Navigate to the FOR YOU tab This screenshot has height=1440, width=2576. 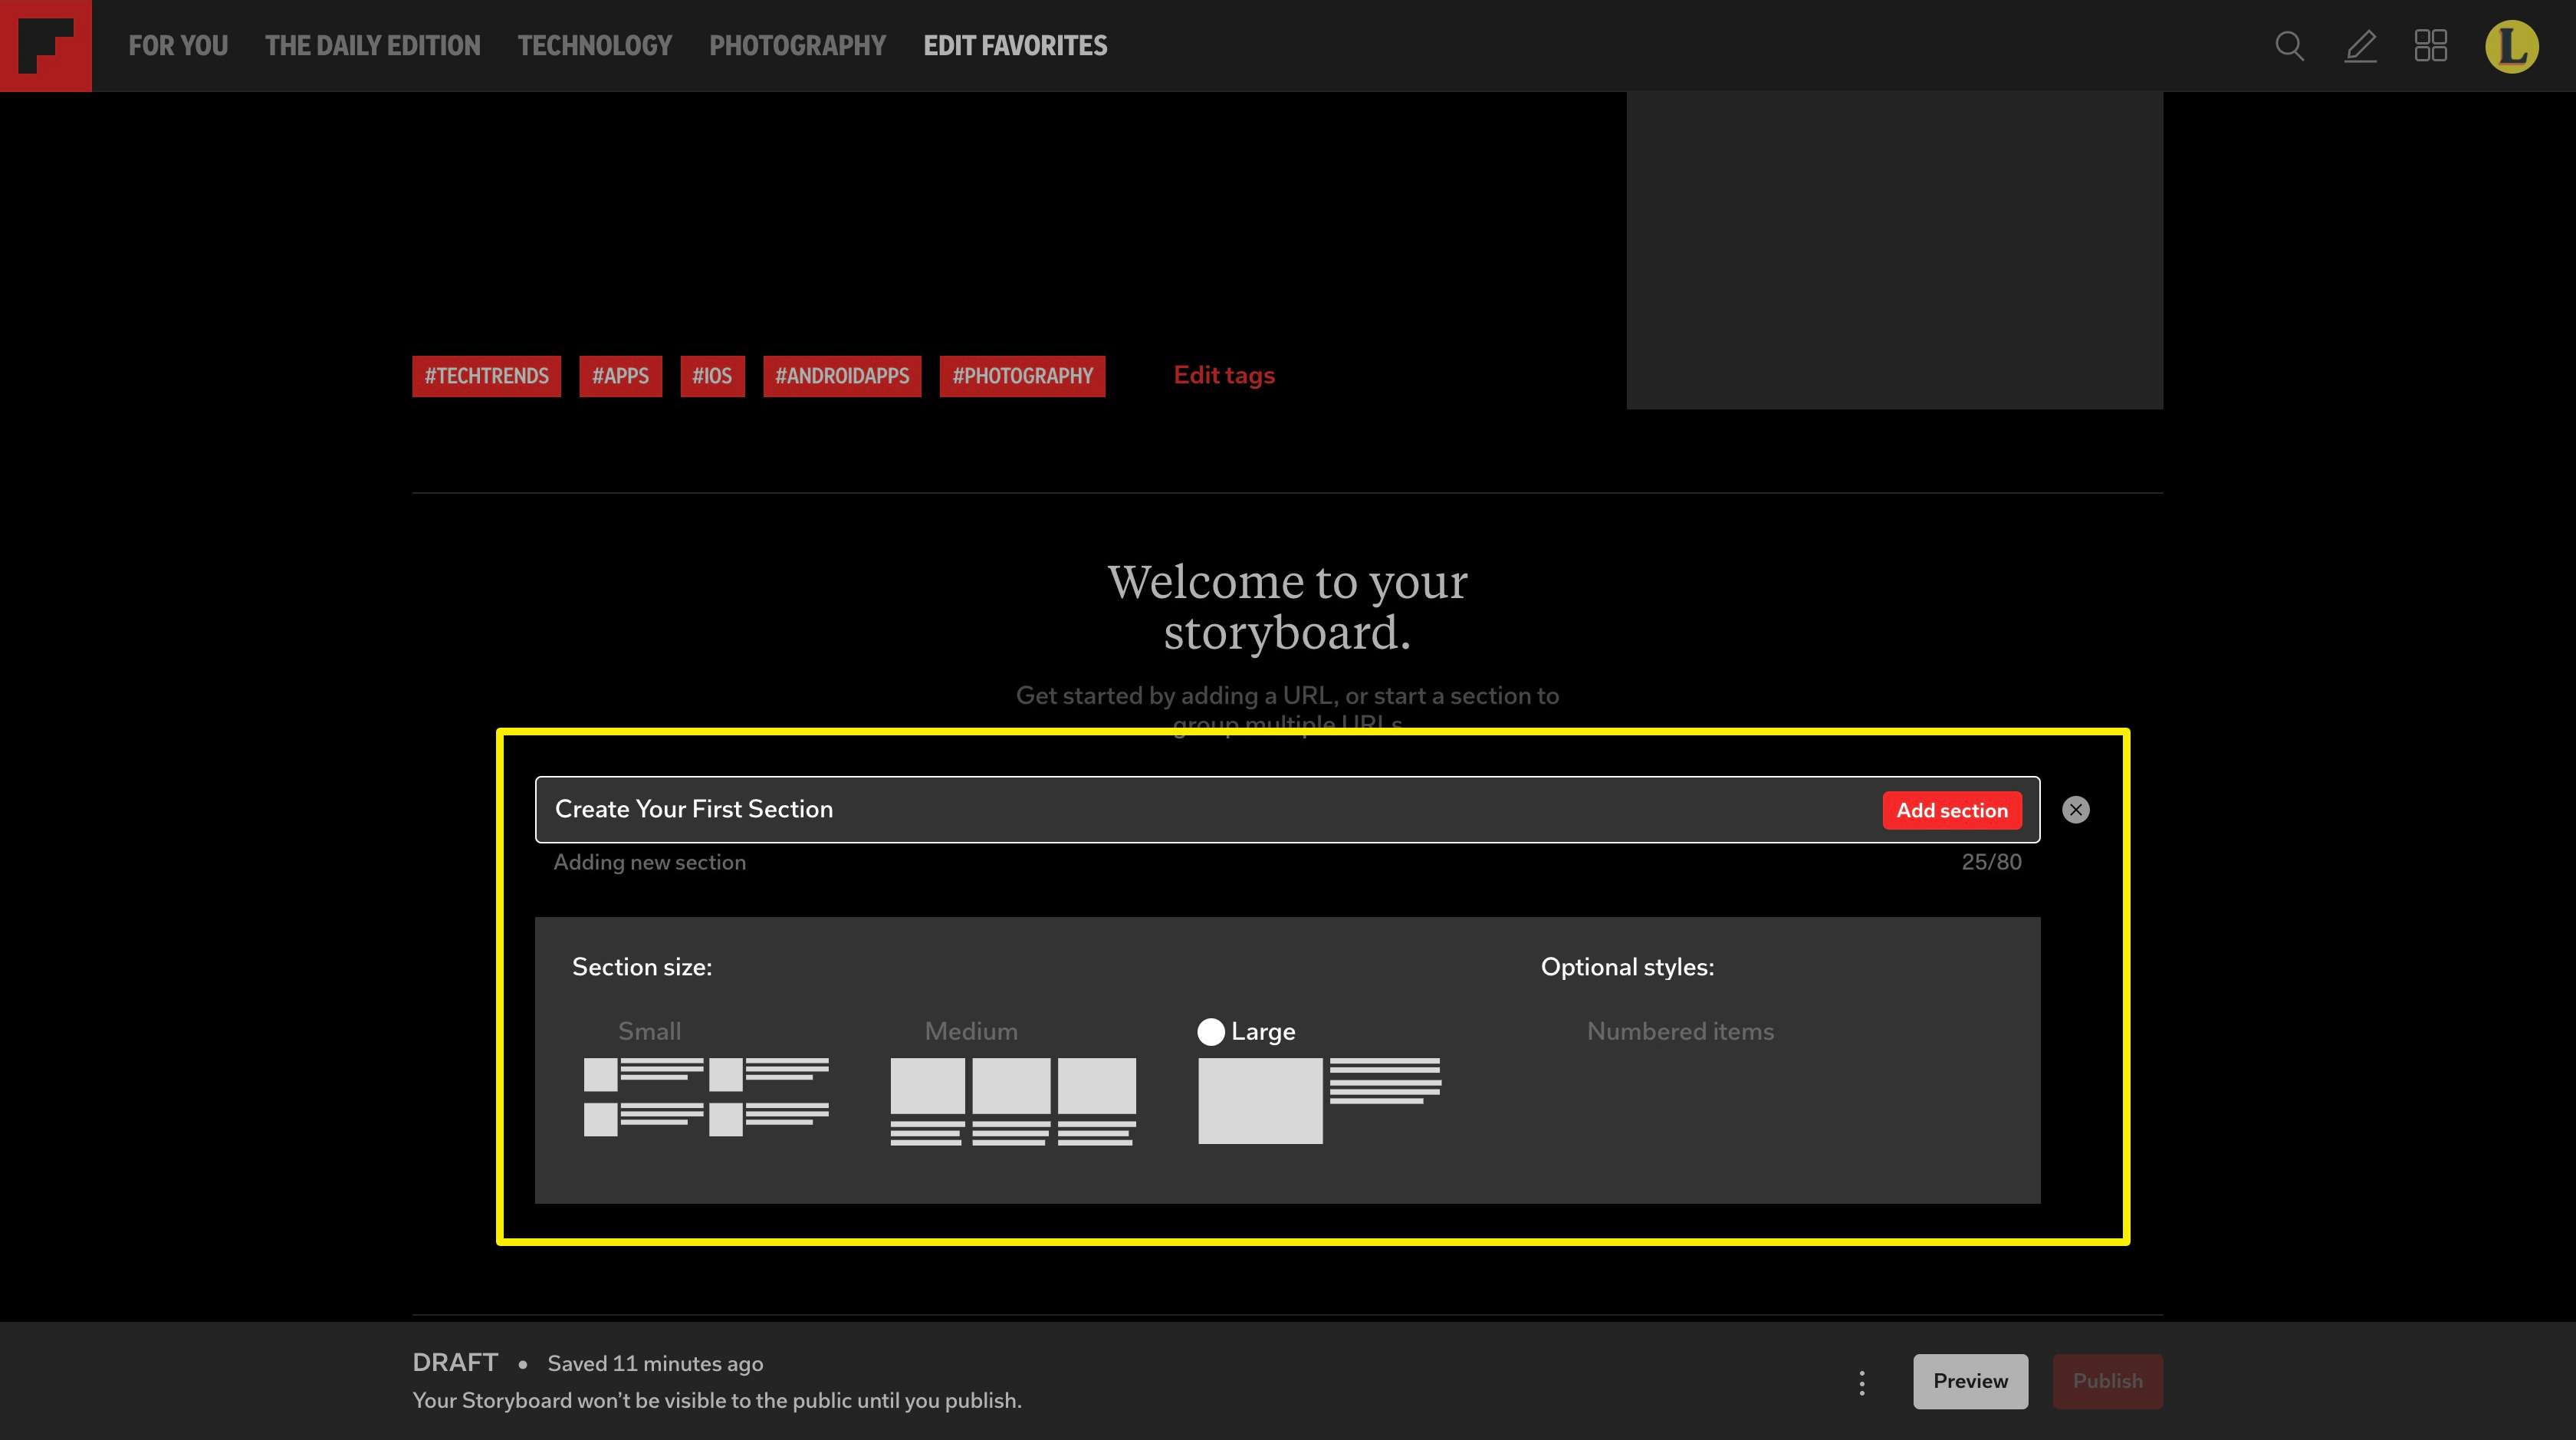tap(179, 46)
